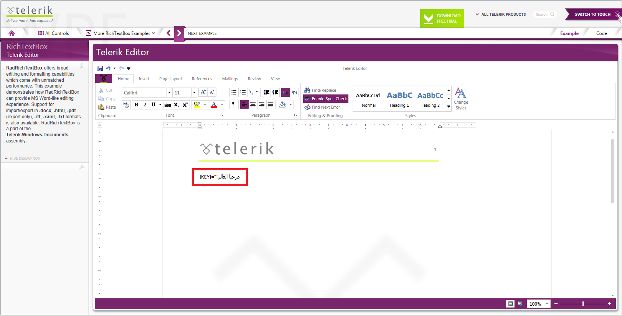The image size is (622, 316).
Task: Click the zoom in plus button
Action: [x=609, y=304]
